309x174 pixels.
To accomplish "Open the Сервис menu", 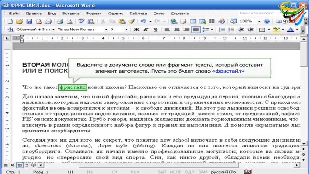I will [x=115, y=14].
